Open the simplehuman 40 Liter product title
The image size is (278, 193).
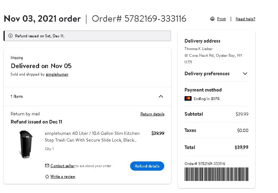[92, 137]
